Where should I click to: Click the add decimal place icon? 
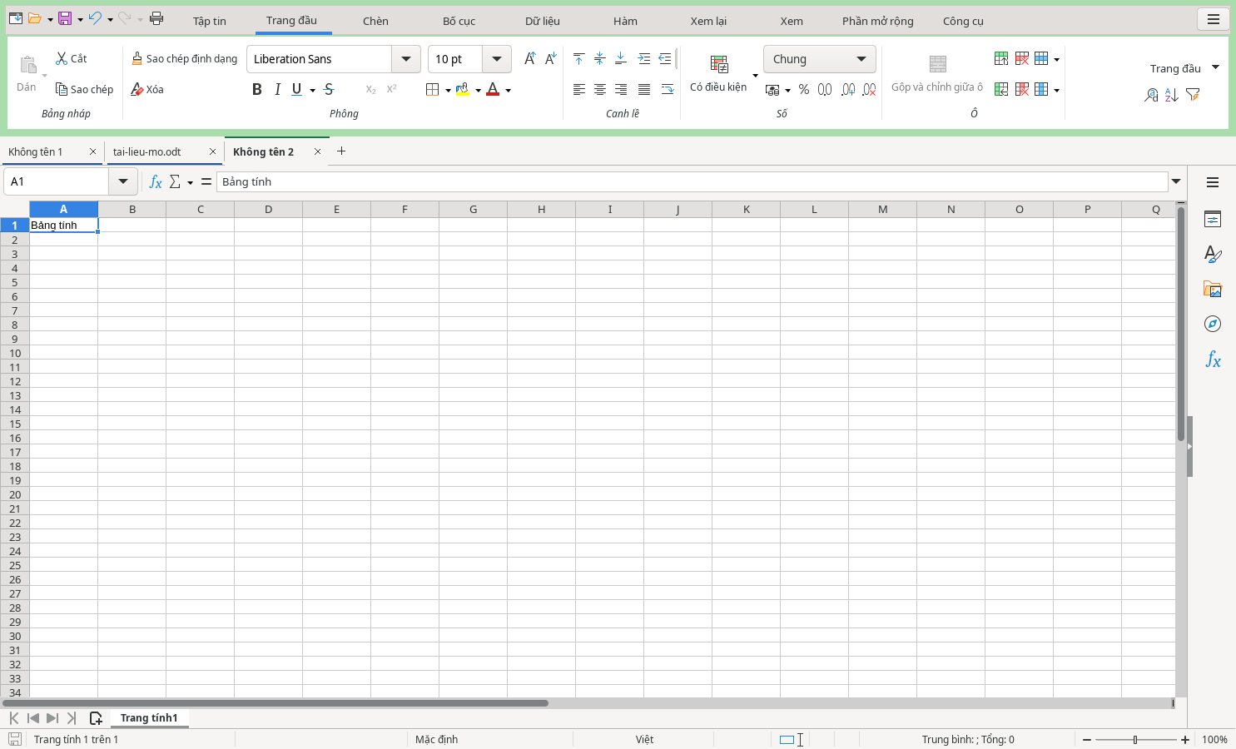(848, 89)
